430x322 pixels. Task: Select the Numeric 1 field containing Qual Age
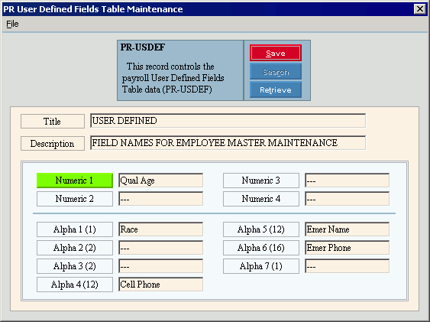coord(160,181)
